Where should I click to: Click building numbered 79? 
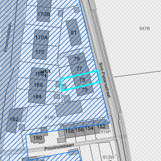[x=77, y=59]
